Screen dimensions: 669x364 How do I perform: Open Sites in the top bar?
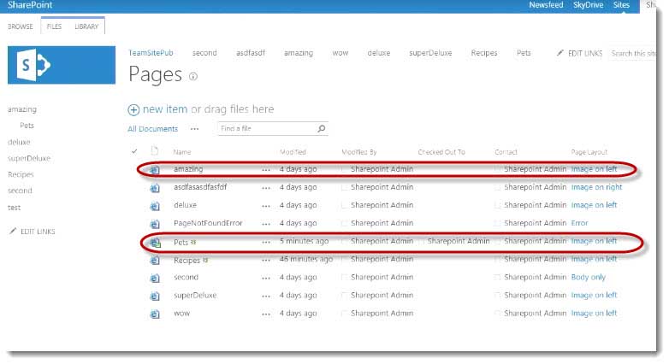click(x=621, y=5)
